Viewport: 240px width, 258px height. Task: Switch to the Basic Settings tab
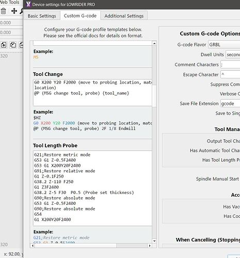[42, 16]
